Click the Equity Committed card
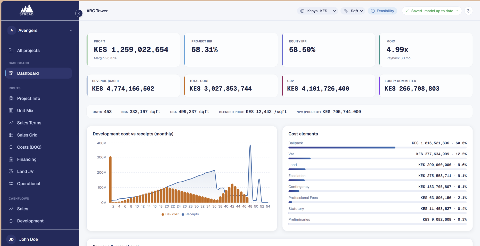Viewport: 480px width, 246px height. point(426,86)
